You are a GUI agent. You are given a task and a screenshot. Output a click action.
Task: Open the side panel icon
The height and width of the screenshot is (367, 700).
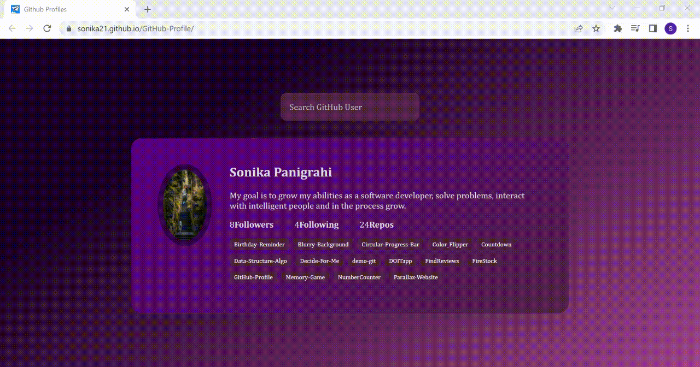[652, 28]
